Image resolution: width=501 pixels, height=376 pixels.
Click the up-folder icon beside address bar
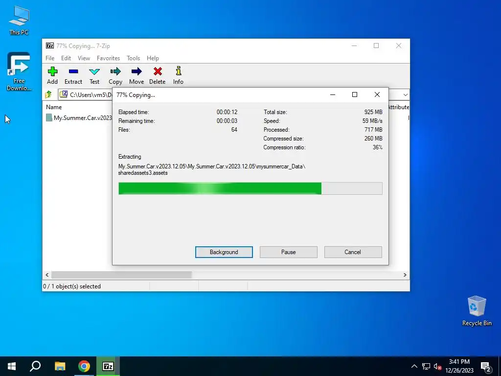click(48, 94)
